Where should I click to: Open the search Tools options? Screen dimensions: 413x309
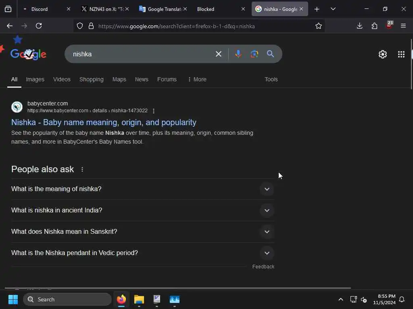[x=271, y=79]
